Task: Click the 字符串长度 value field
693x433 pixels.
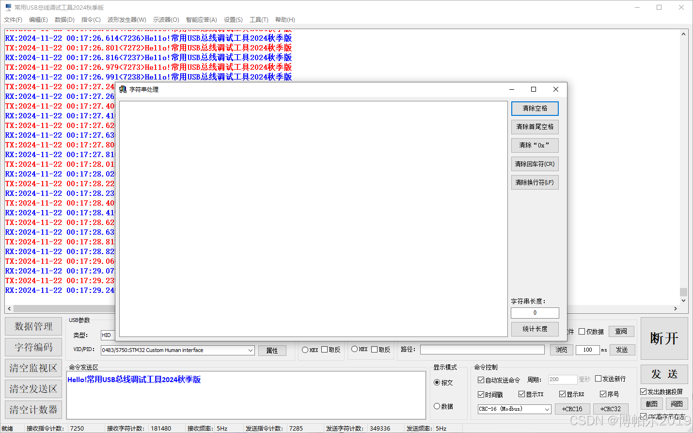Action: [x=535, y=313]
